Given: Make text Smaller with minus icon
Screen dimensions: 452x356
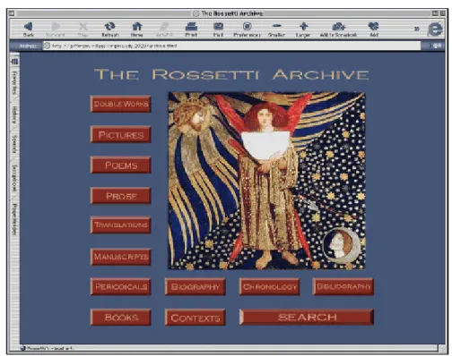Looking at the screenshot, I should 277,26.
